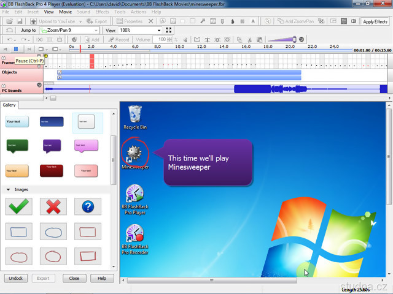Select the purple speech bubble text box
393x294 pixels.
[53, 146]
